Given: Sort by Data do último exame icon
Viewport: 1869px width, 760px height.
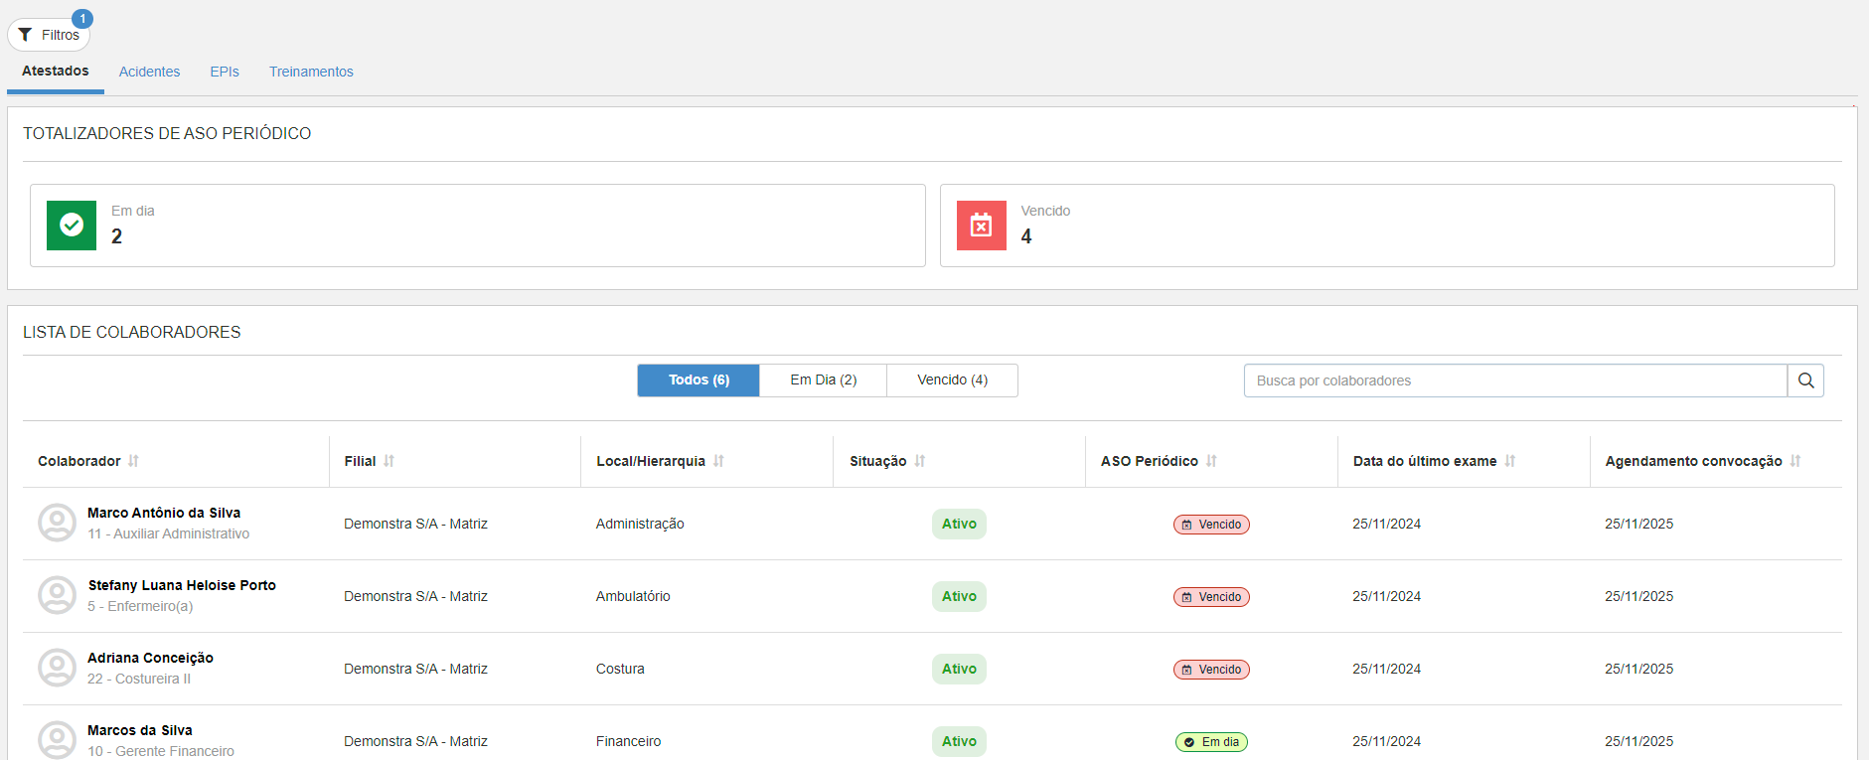Looking at the screenshot, I should pos(1510,461).
